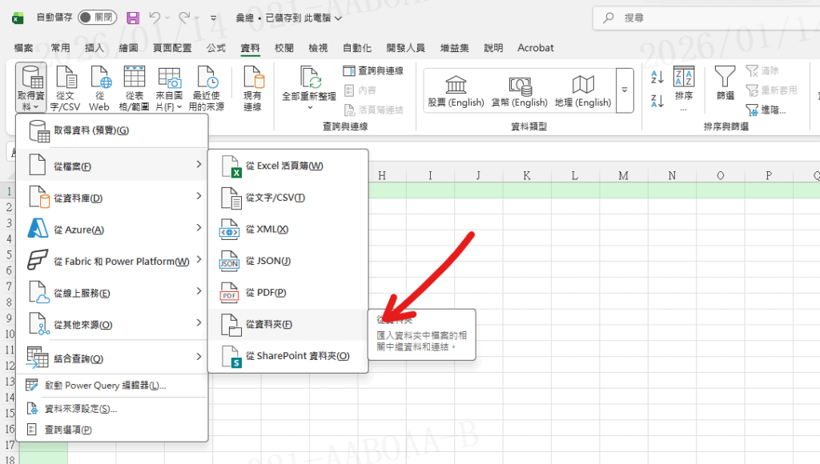The width and height of the screenshot is (820, 464).
Task: Switch to the 公式 ribbon tab
Action: pos(216,48)
